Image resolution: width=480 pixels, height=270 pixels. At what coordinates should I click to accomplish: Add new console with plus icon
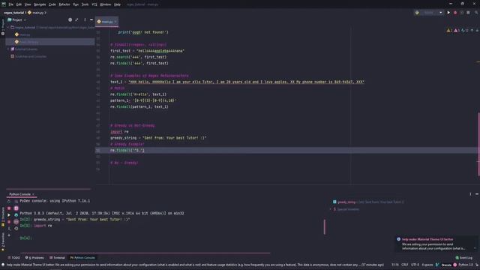pos(9,235)
